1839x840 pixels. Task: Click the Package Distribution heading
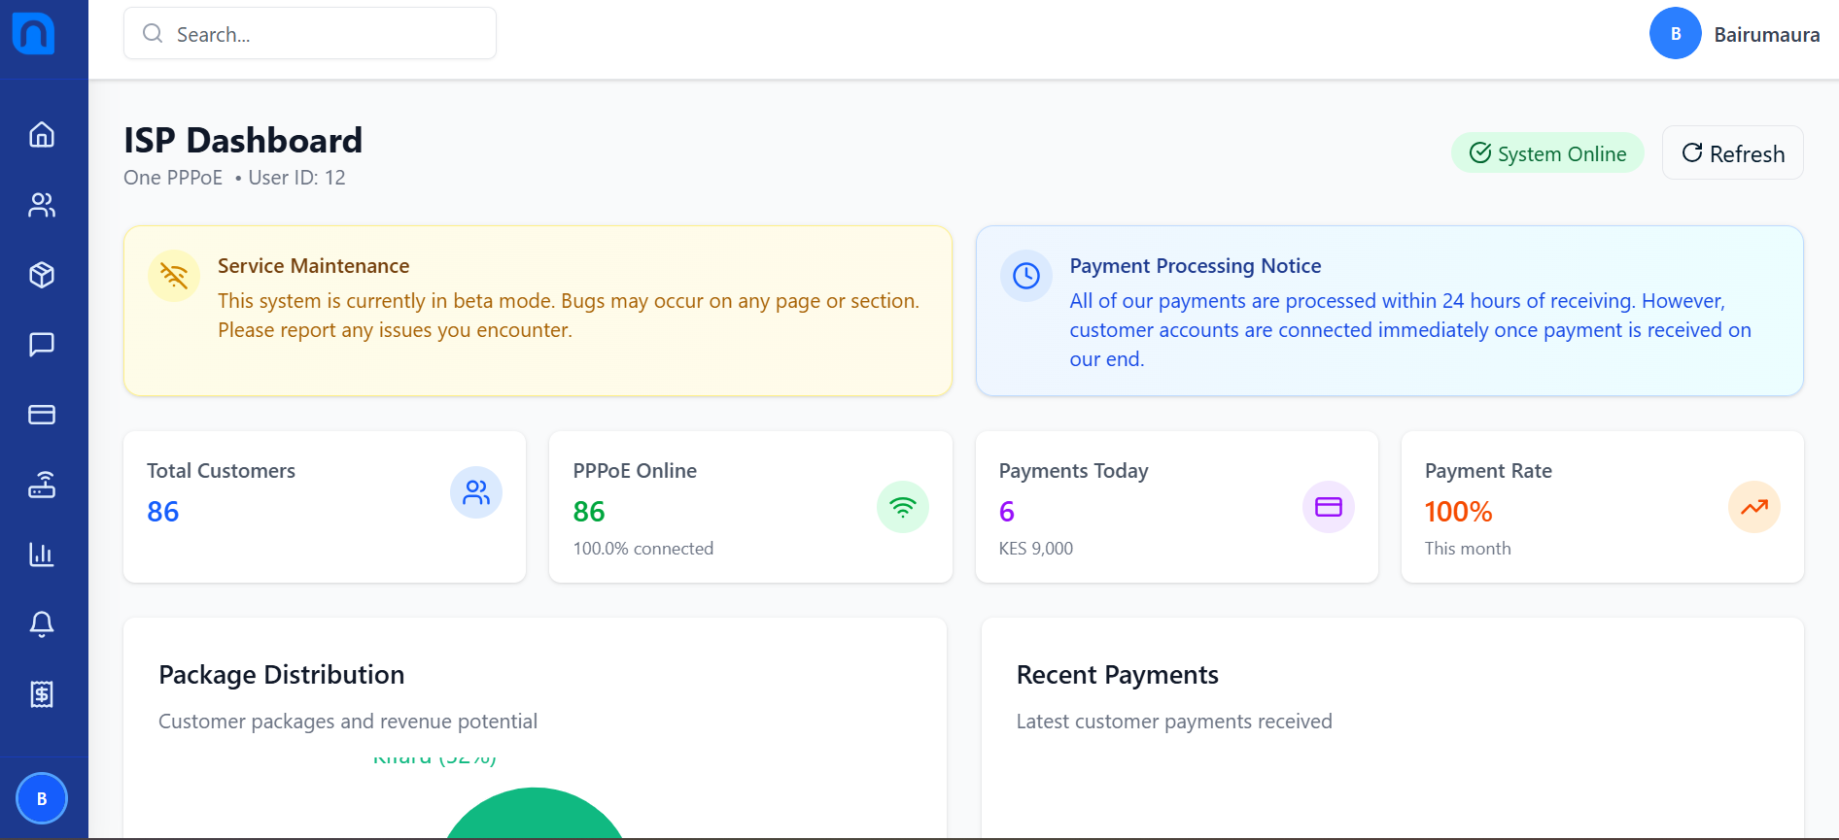pos(282,675)
